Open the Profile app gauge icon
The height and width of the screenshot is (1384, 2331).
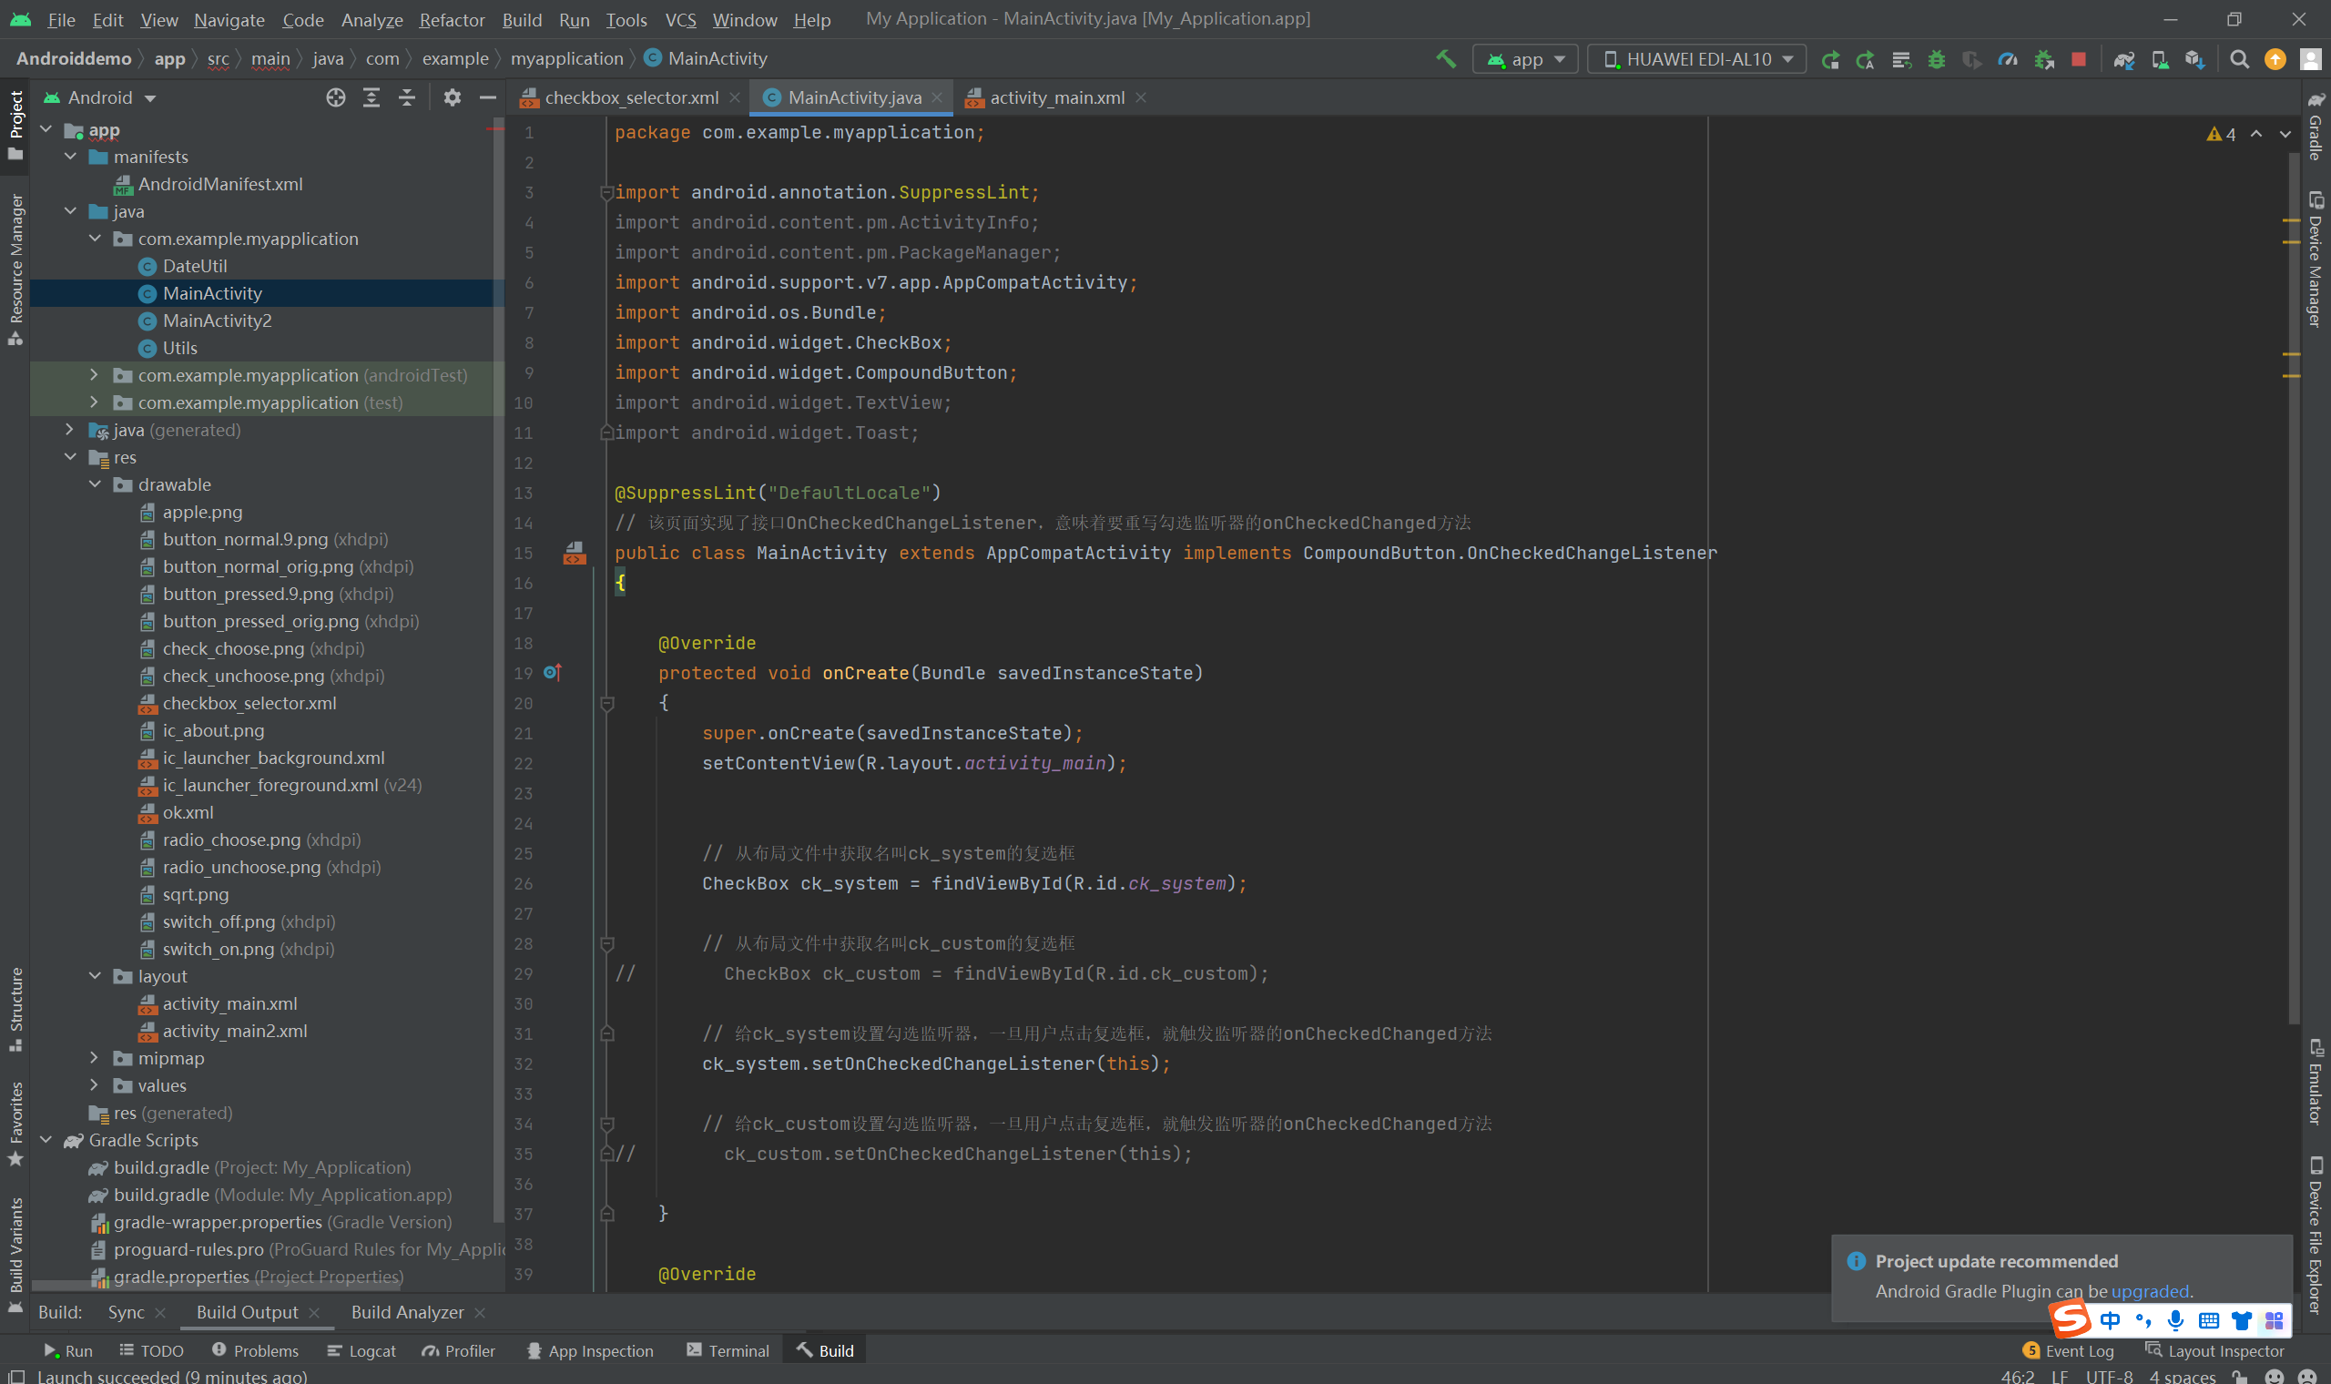click(2008, 60)
